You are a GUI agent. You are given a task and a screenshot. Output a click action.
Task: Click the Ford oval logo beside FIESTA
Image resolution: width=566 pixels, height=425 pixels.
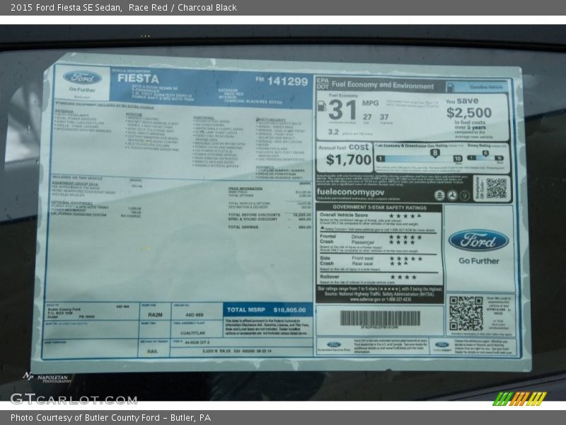coord(82,77)
